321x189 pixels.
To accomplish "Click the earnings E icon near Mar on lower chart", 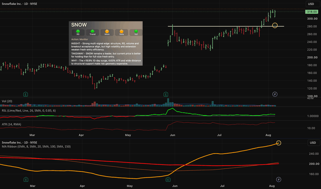I will point(26,180).
